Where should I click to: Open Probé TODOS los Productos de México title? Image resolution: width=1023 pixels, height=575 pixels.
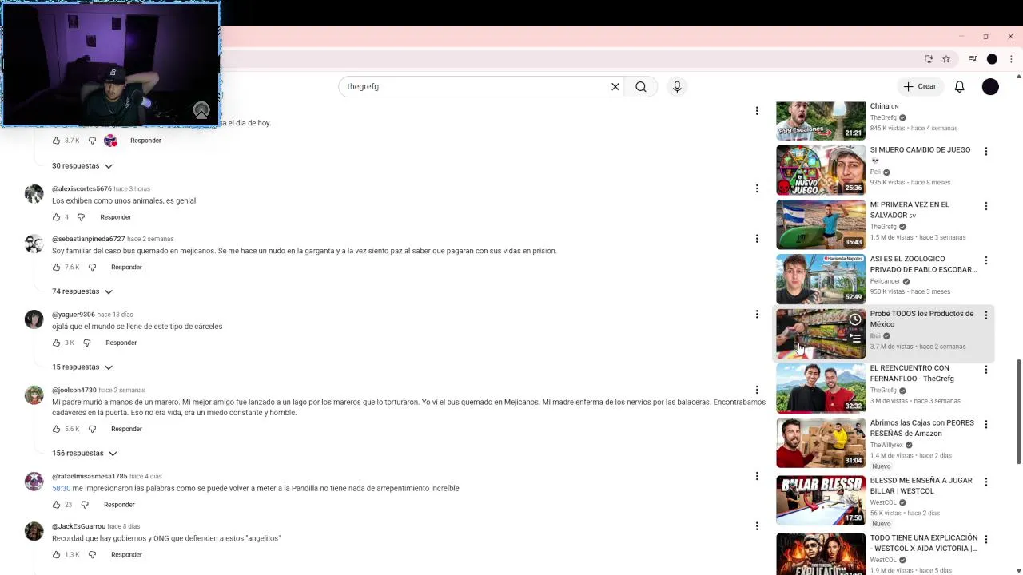[x=921, y=319]
